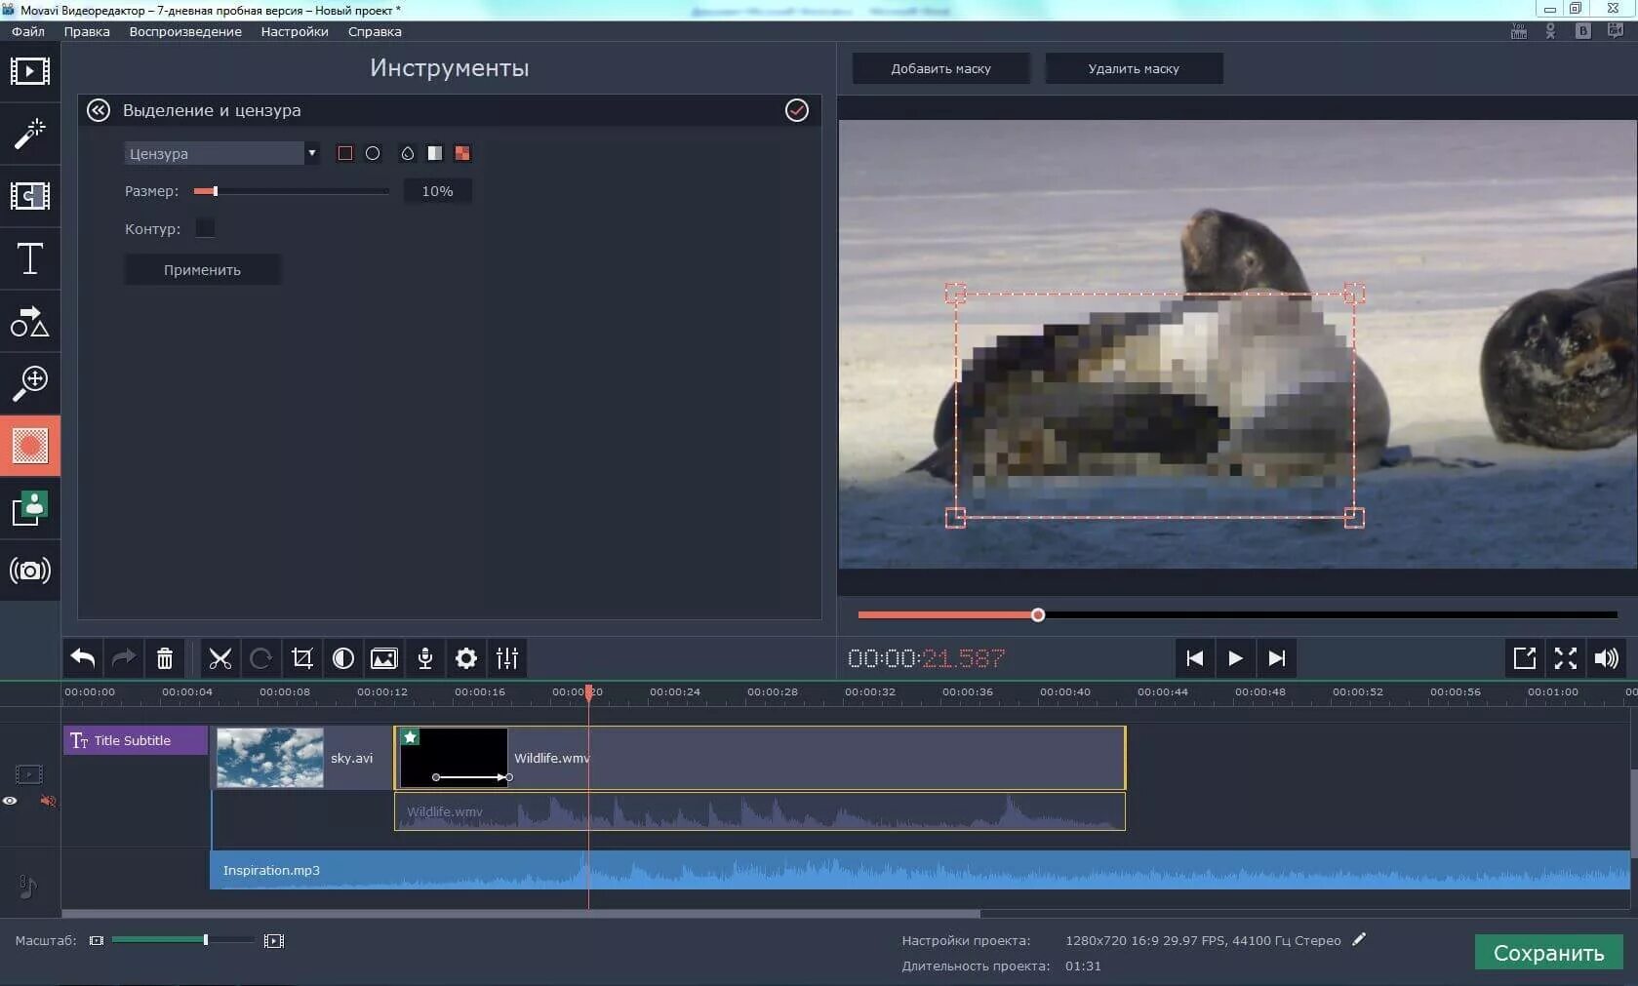1638x986 pixels.
Task: Open the Файл menu
Action: click(28, 31)
